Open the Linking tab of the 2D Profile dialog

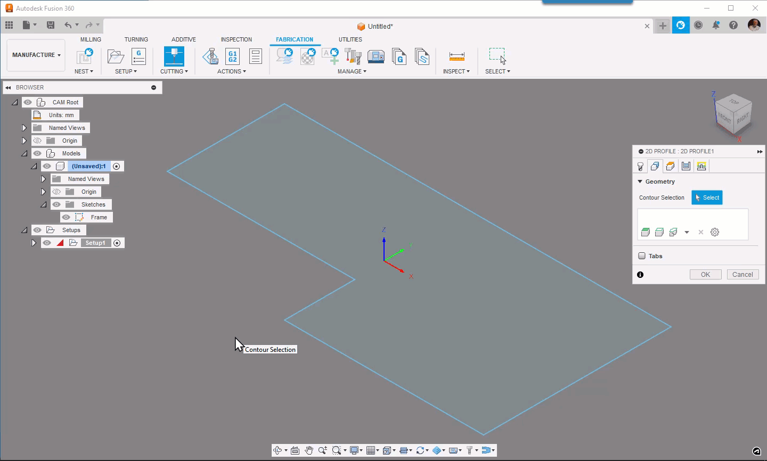coord(701,166)
